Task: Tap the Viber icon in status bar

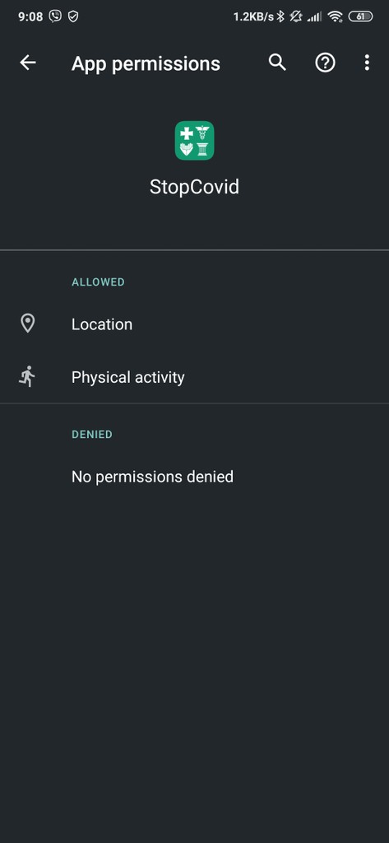Action: 55,16
